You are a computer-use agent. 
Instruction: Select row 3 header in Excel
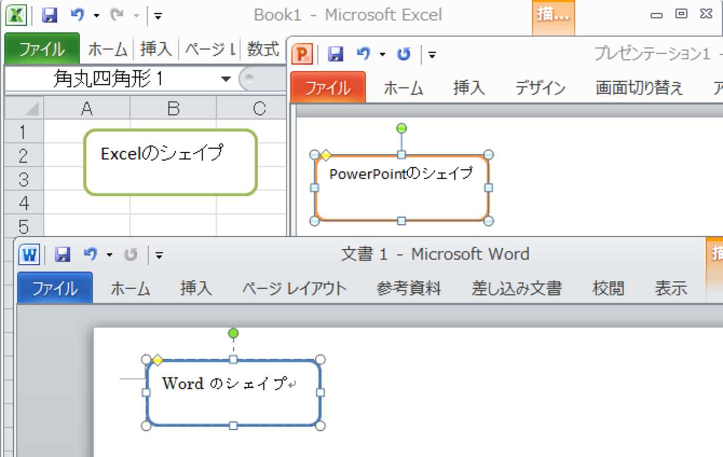coord(23,179)
